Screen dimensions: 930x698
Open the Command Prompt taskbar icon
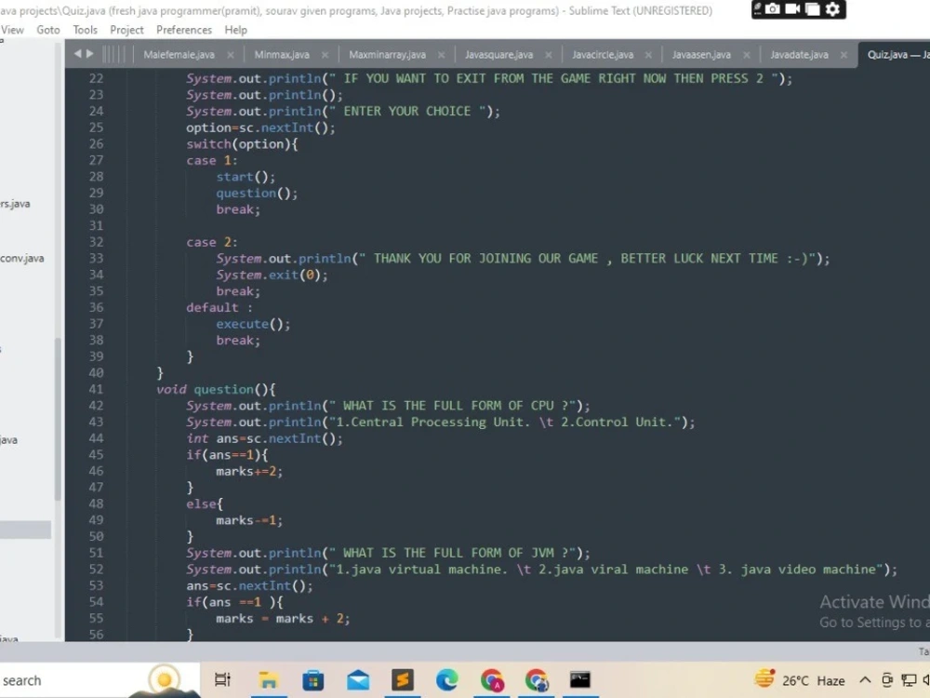580,679
